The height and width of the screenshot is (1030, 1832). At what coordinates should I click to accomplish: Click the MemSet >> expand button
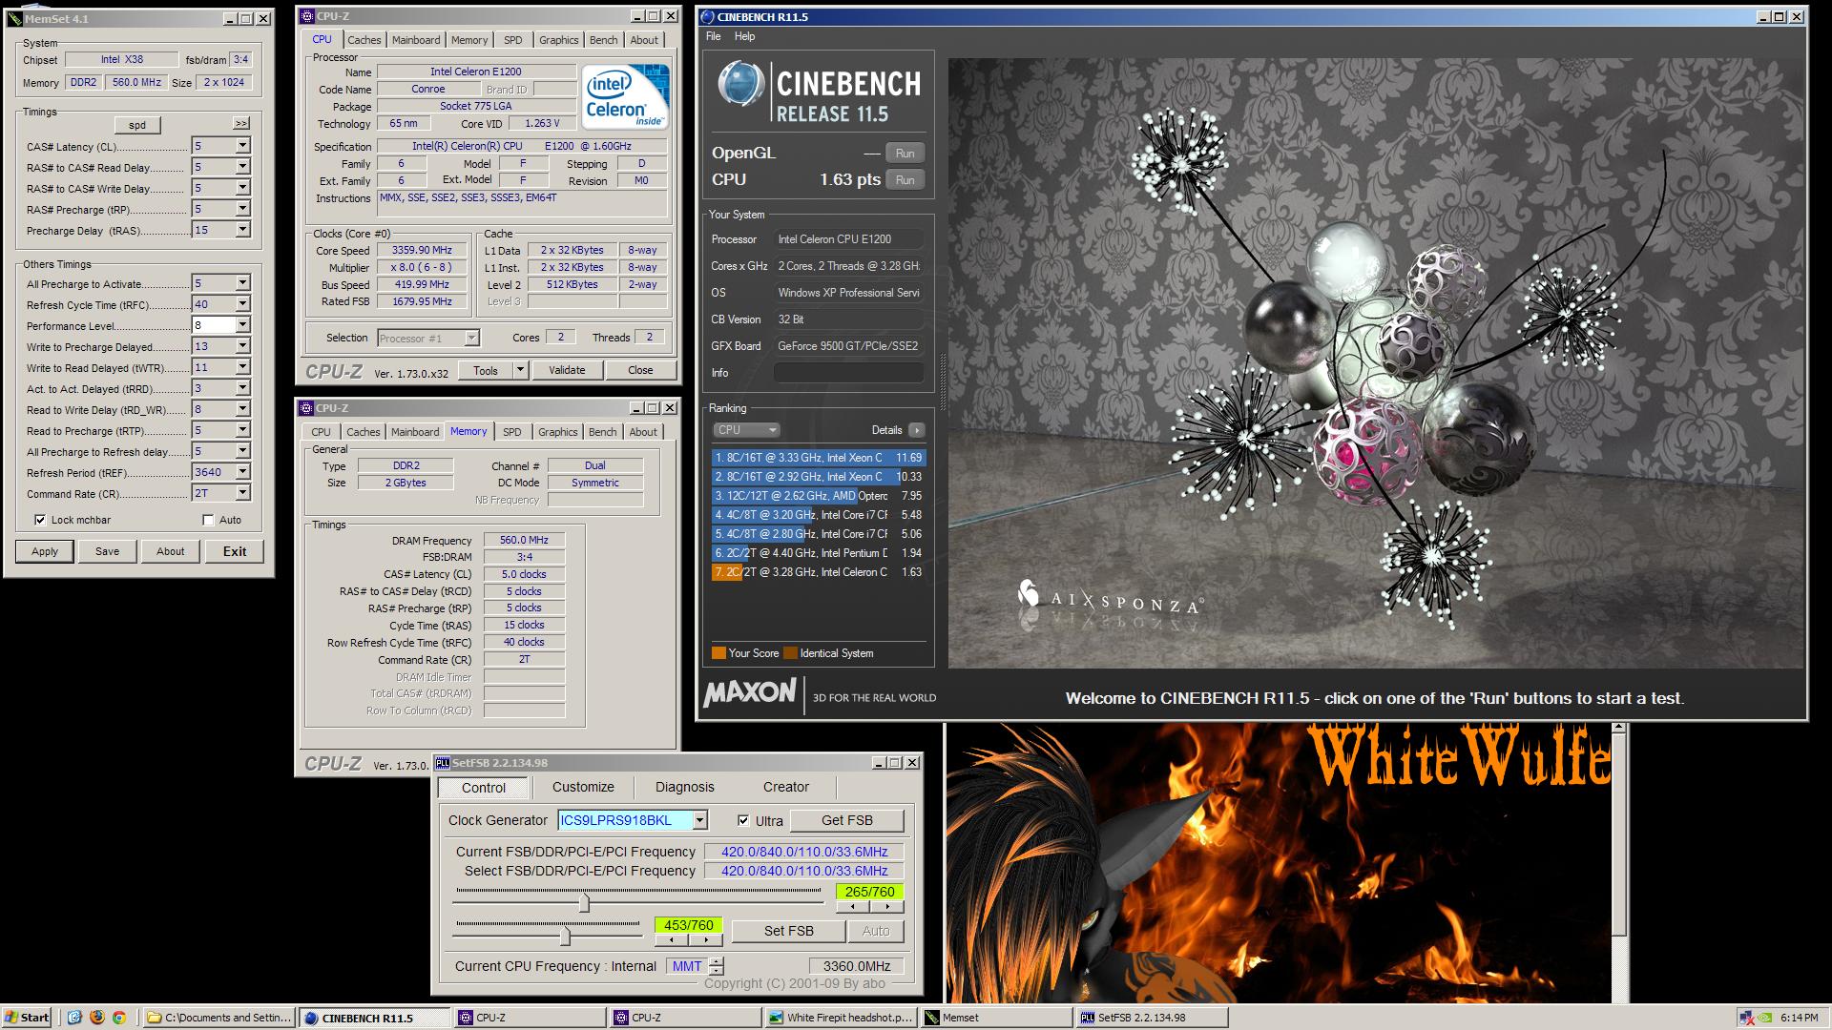[241, 124]
